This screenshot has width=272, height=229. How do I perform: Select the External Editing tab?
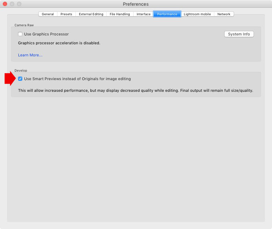[91, 14]
